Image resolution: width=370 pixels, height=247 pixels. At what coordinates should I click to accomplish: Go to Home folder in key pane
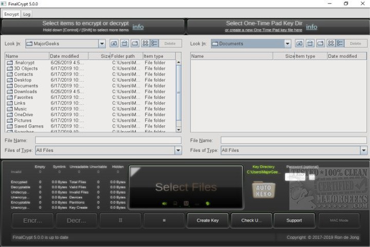[310, 44]
